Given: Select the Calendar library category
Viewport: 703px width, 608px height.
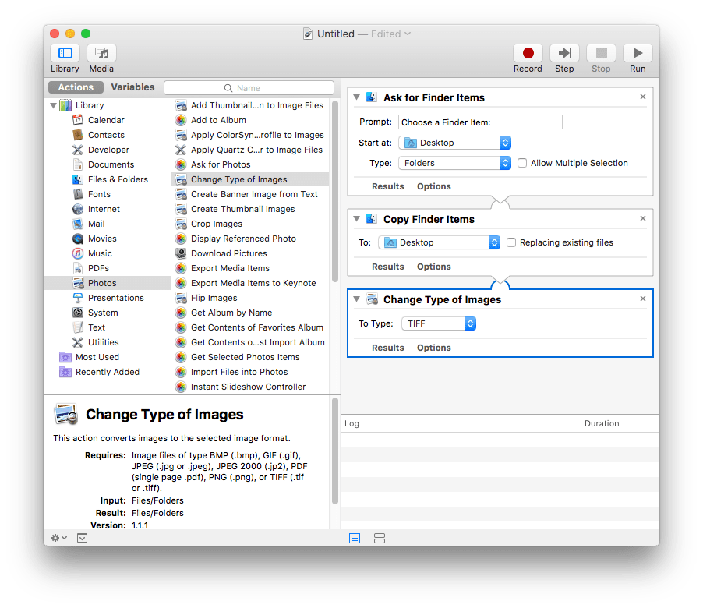Looking at the screenshot, I should point(106,120).
